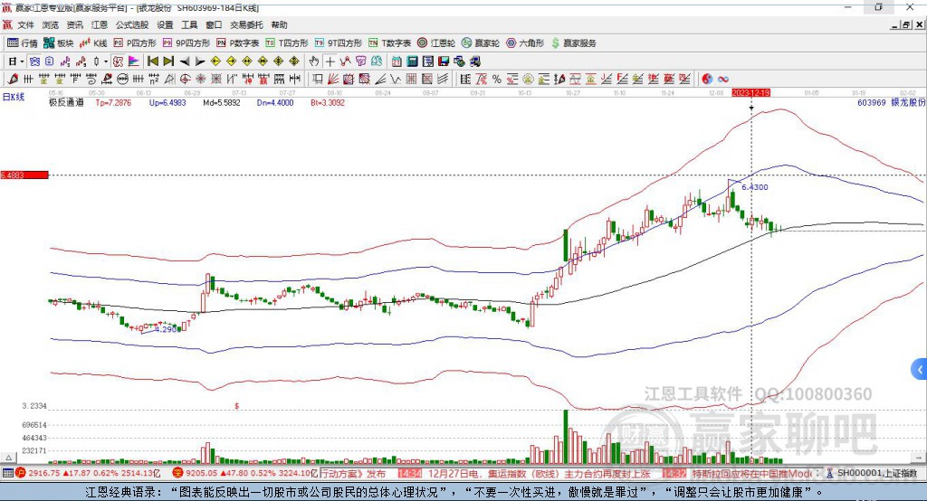The image size is (927, 501).
Task: Click the Up=6.4983 indicator value
Action: tap(167, 102)
